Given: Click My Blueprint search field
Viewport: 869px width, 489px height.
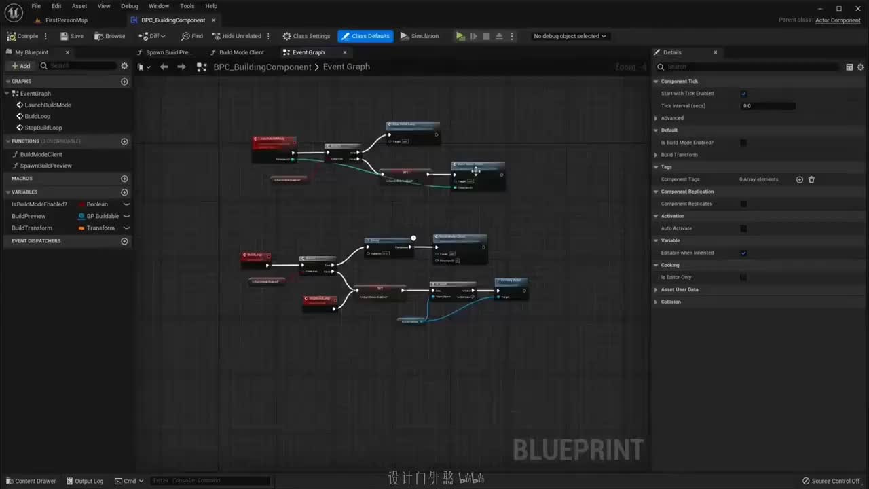Looking at the screenshot, I should coord(78,65).
